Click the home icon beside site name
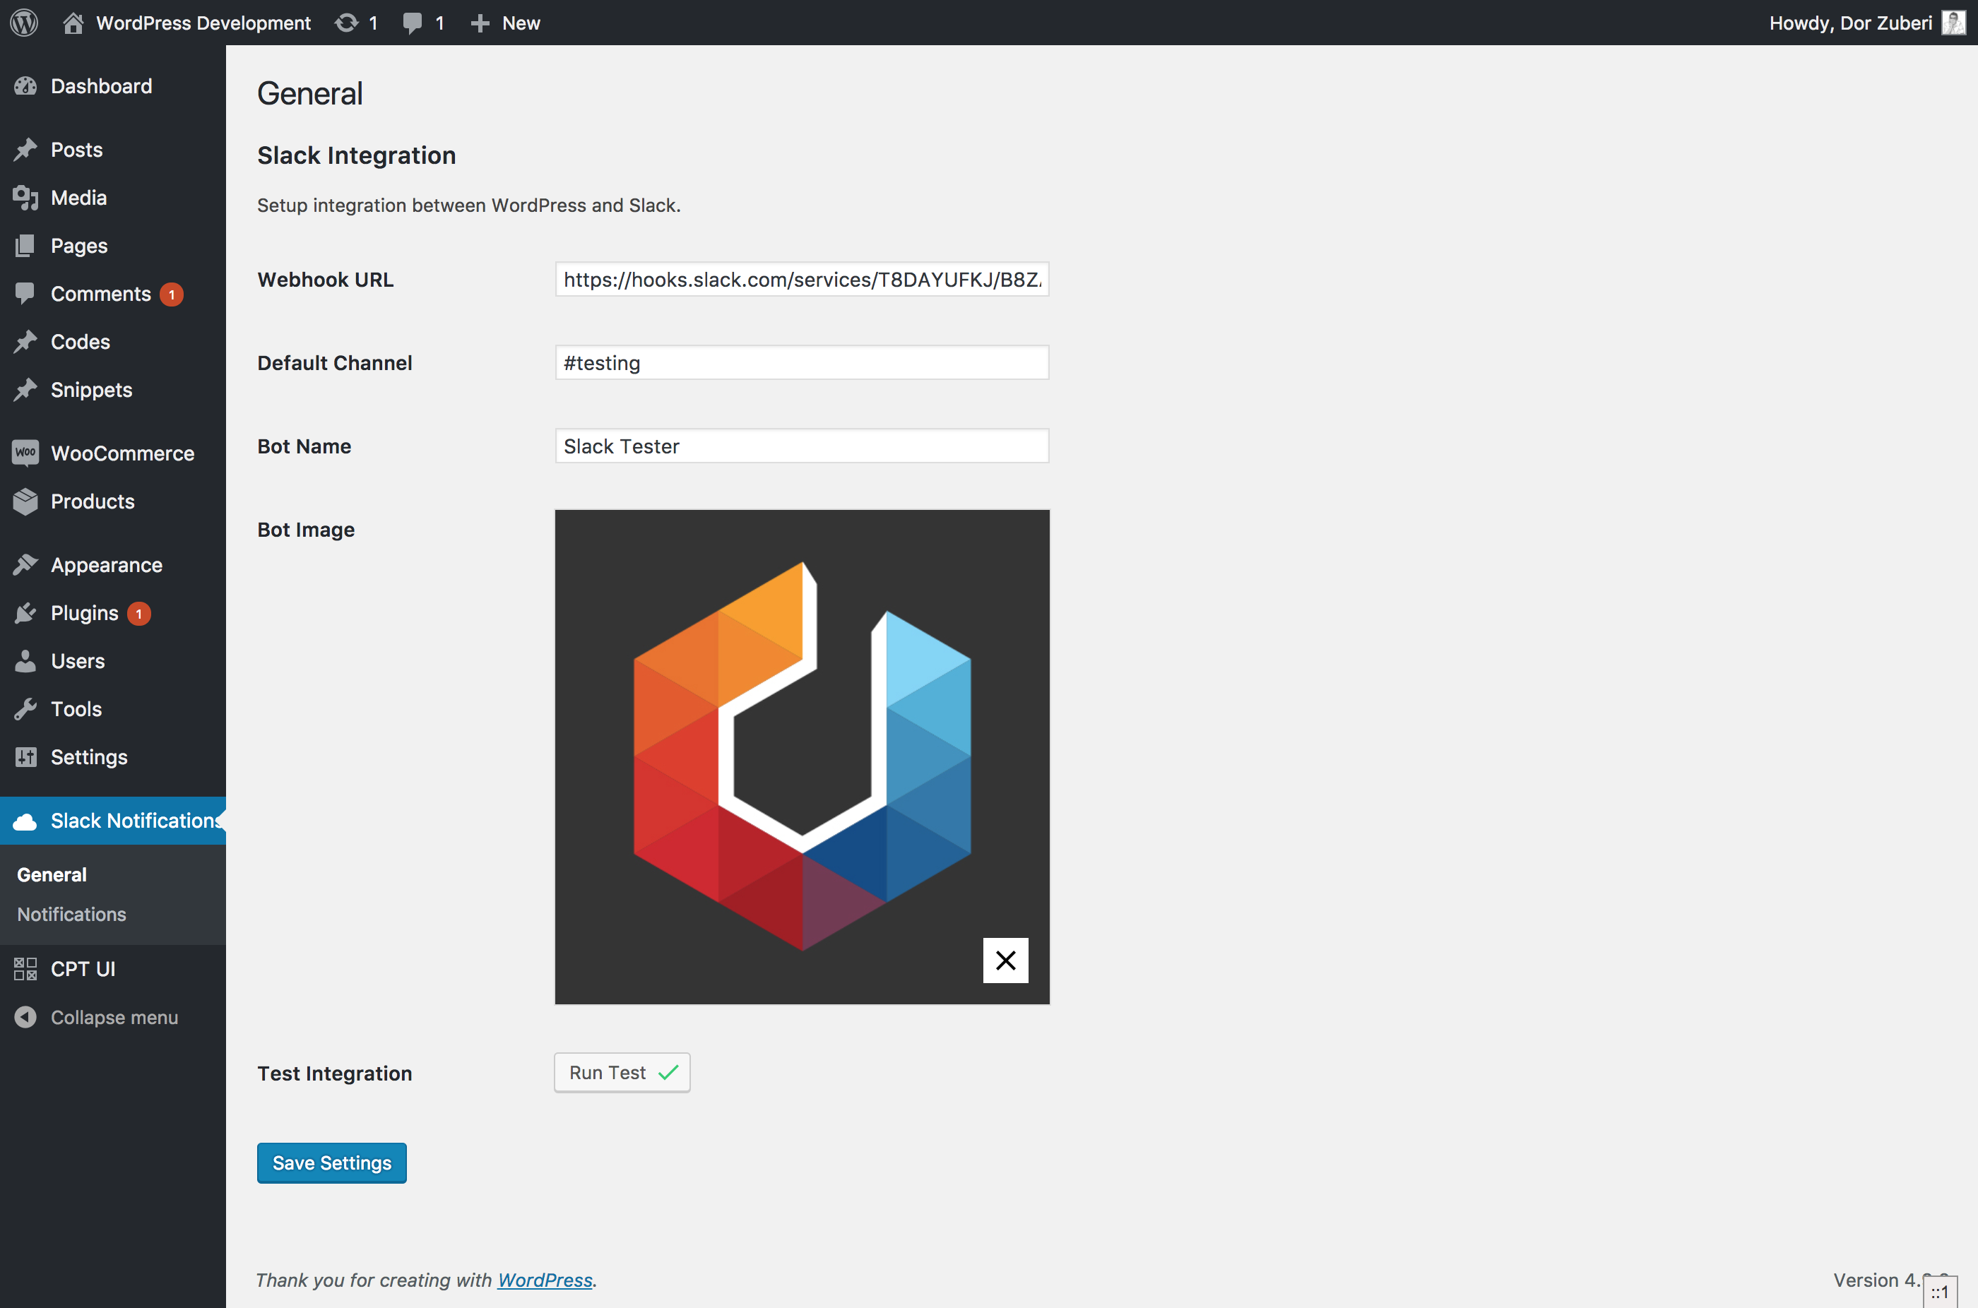Image resolution: width=1978 pixels, height=1308 pixels. (x=73, y=23)
